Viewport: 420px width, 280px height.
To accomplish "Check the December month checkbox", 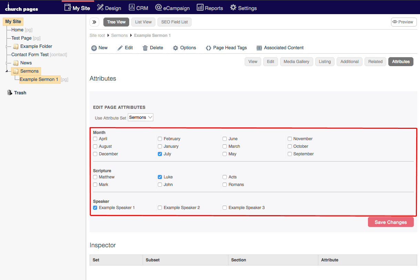I will pyautogui.click(x=95, y=154).
